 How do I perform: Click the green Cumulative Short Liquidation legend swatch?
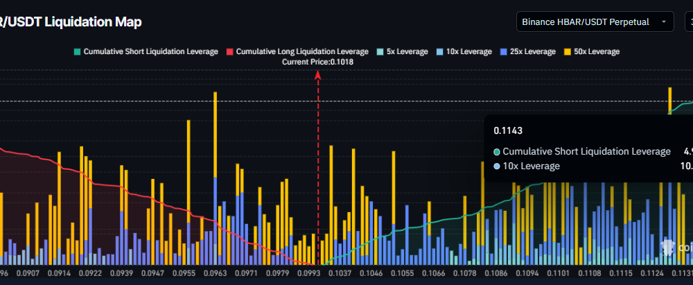point(77,52)
